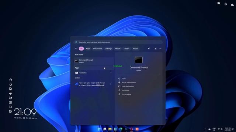Click the picture frame icon in desktop widget
This screenshot has width=236, height=132.
(10, 102)
